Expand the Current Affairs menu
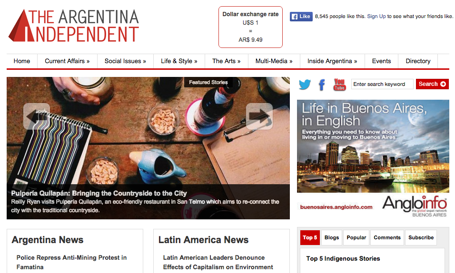 67,61
